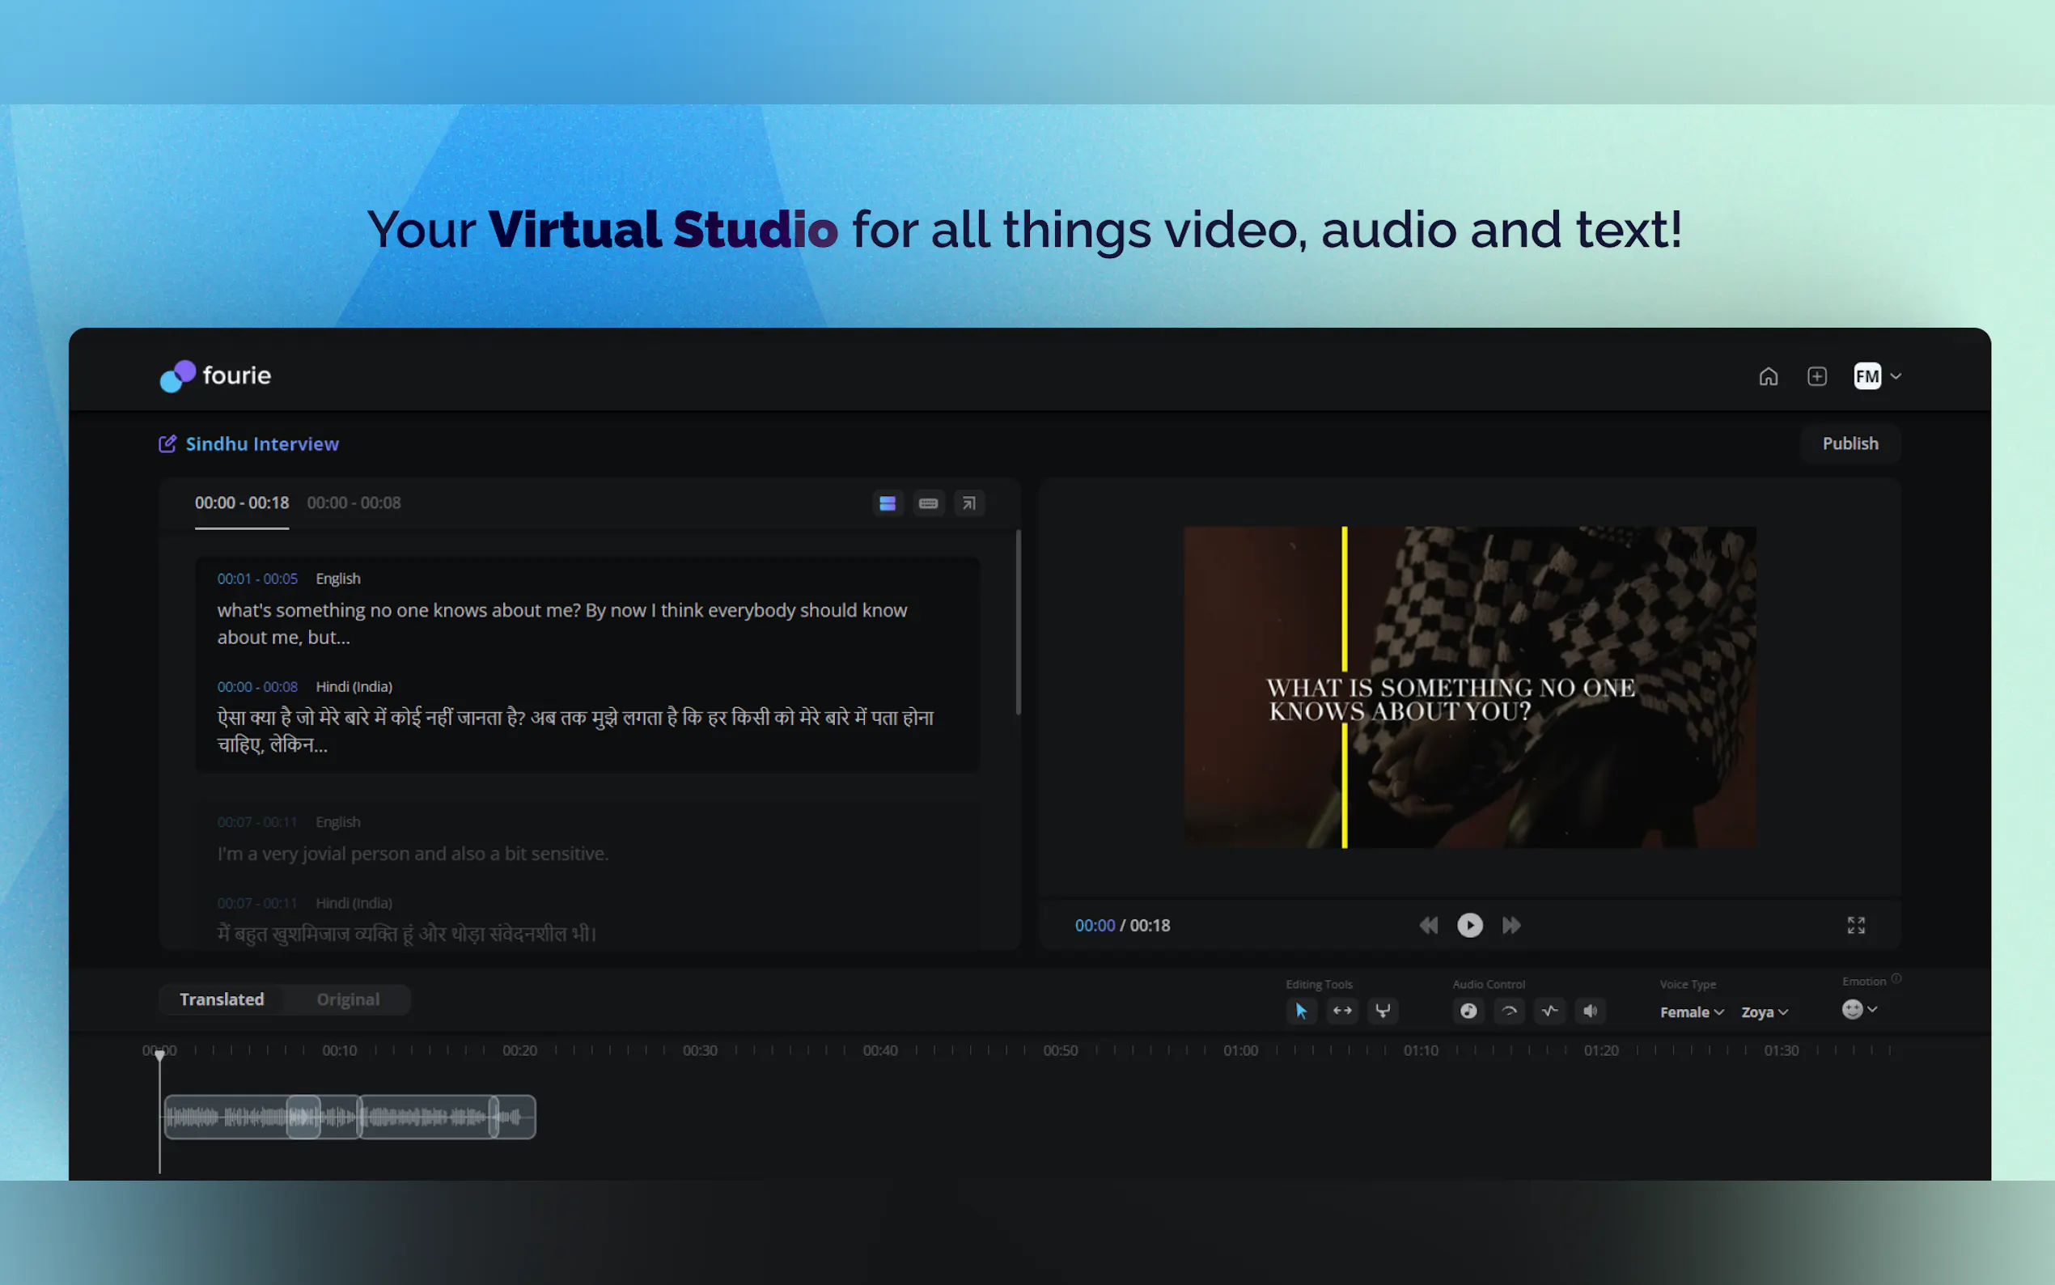Click the Publish button
This screenshot has height=1285, width=2055.
pos(1849,443)
